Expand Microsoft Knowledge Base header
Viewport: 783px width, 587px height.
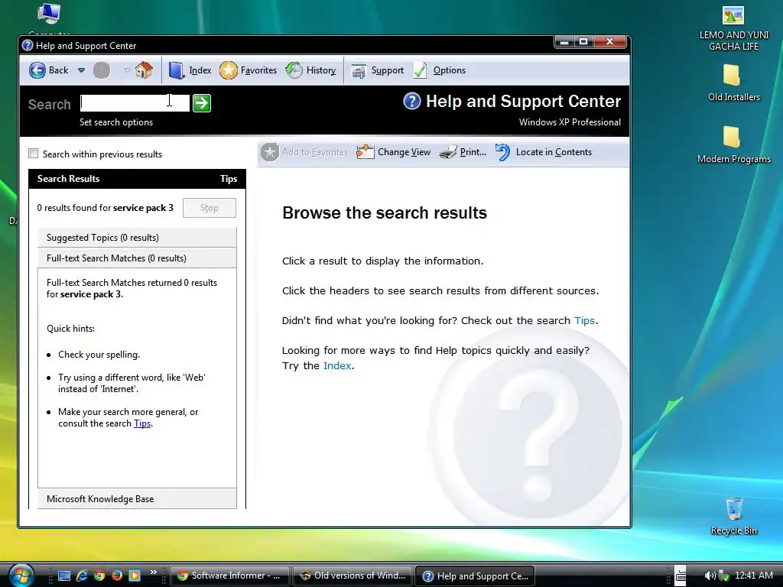tap(138, 498)
